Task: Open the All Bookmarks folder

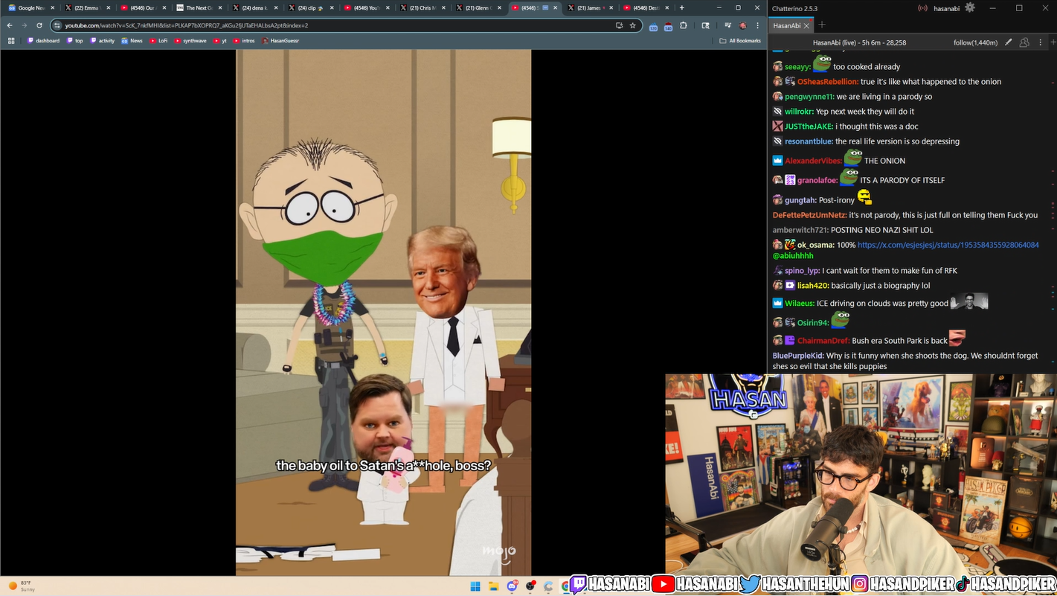Action: tap(740, 41)
